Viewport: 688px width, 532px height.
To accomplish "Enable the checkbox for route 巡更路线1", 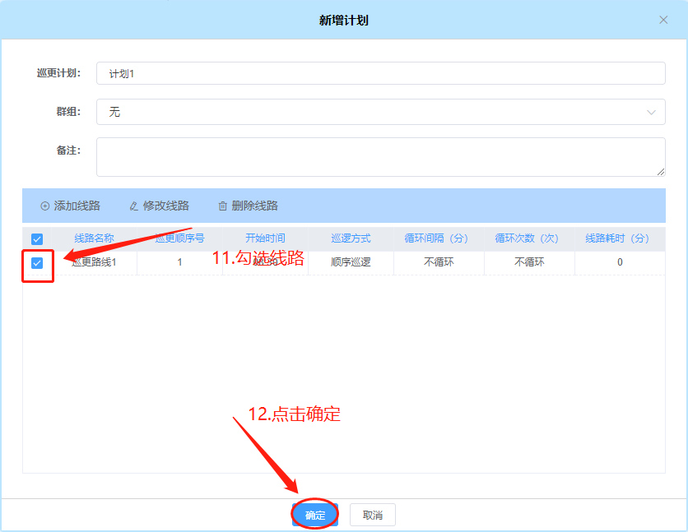I will [x=36, y=261].
